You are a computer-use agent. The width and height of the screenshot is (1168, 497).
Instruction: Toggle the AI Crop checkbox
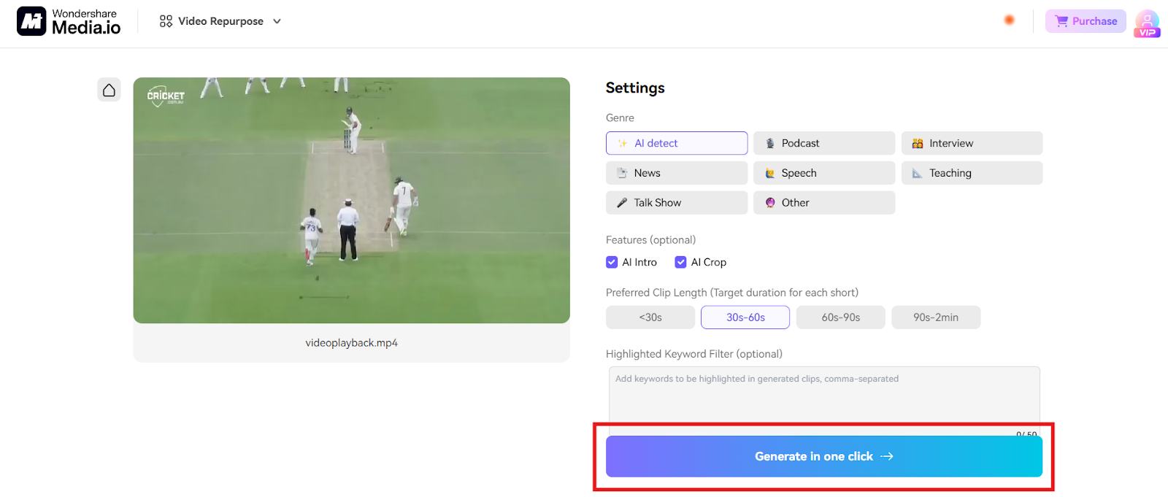(x=680, y=262)
